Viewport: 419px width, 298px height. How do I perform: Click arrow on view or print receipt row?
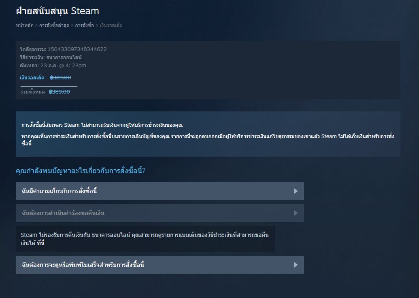tap(296, 265)
